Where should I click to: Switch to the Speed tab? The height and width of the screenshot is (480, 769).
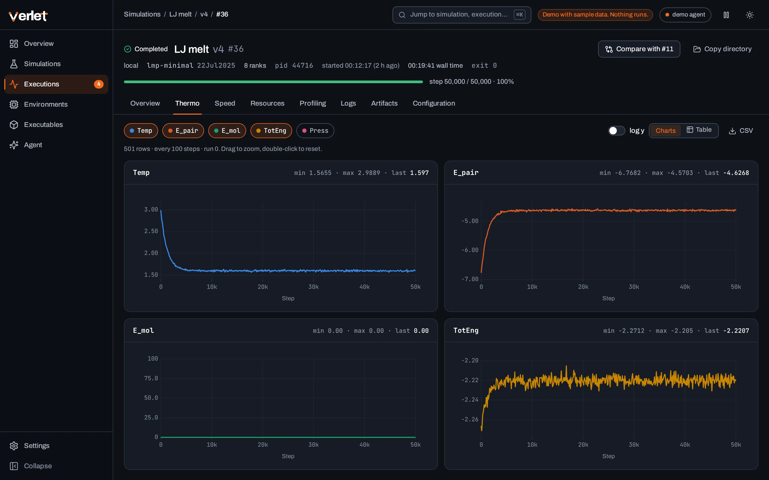(225, 103)
